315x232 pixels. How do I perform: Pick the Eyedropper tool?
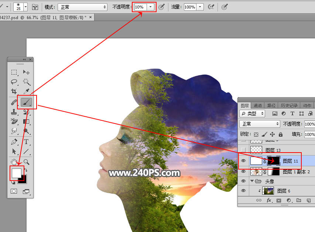[x=26, y=91]
